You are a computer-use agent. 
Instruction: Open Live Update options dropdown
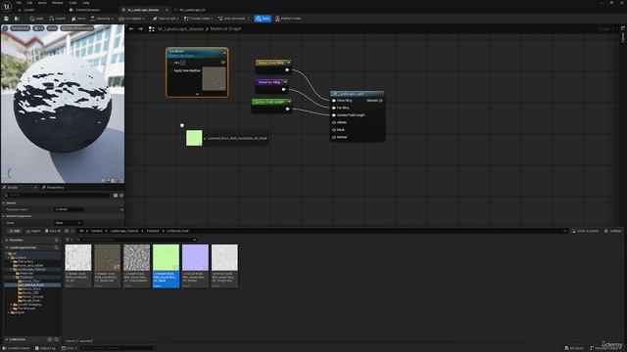tap(131, 19)
